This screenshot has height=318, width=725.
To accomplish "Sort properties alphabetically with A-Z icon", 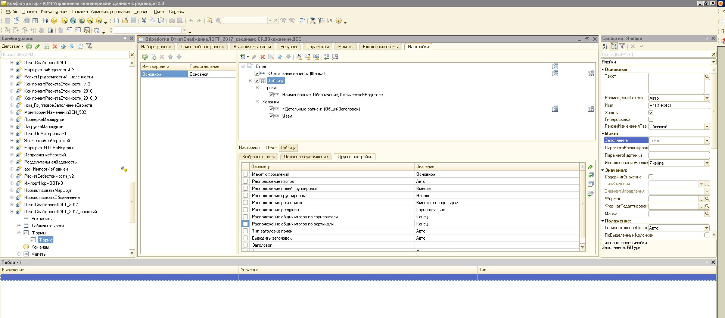I will click(x=605, y=46).
